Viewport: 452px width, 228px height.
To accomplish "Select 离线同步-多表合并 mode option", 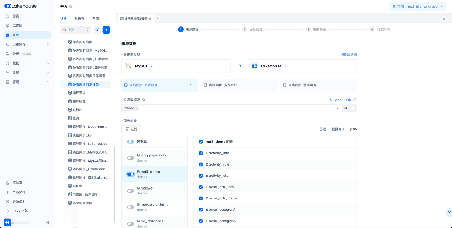I will (239, 85).
